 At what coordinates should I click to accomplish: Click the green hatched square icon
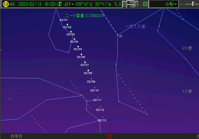pos(145,4)
